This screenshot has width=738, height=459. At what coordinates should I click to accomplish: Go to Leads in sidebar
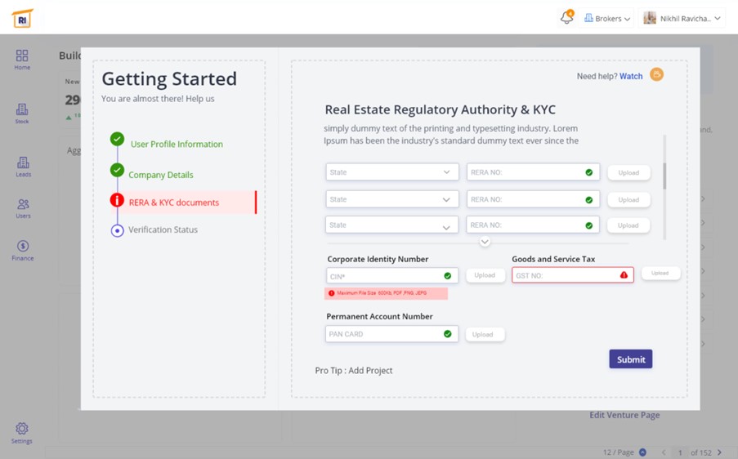23,166
